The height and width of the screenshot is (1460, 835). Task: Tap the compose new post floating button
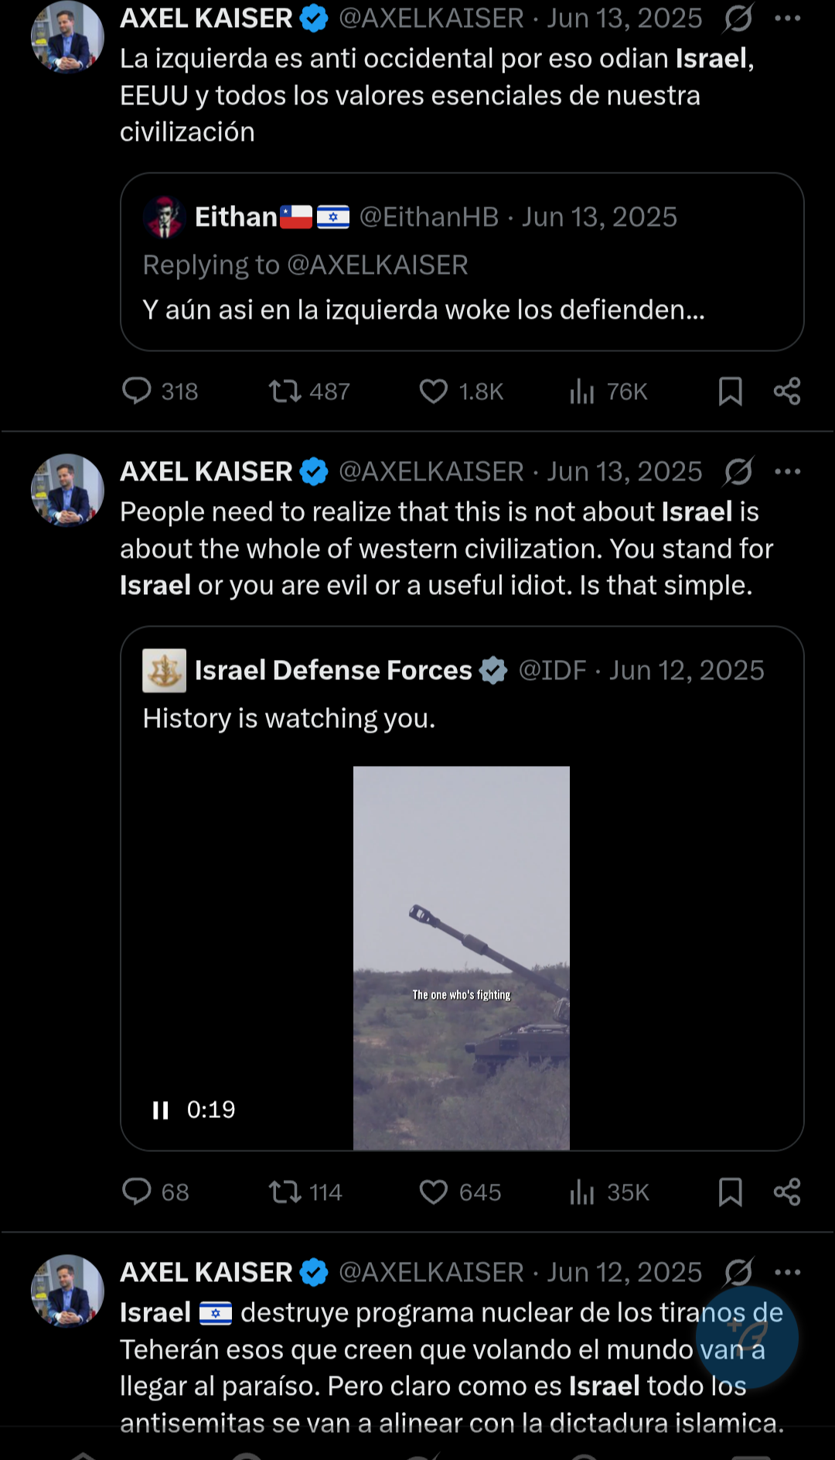[747, 1337]
